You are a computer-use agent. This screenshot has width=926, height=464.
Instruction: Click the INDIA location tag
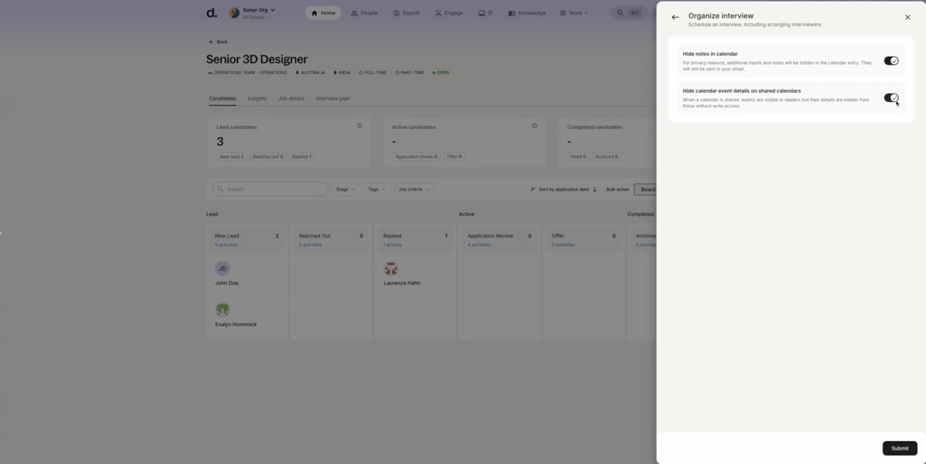[x=342, y=72]
